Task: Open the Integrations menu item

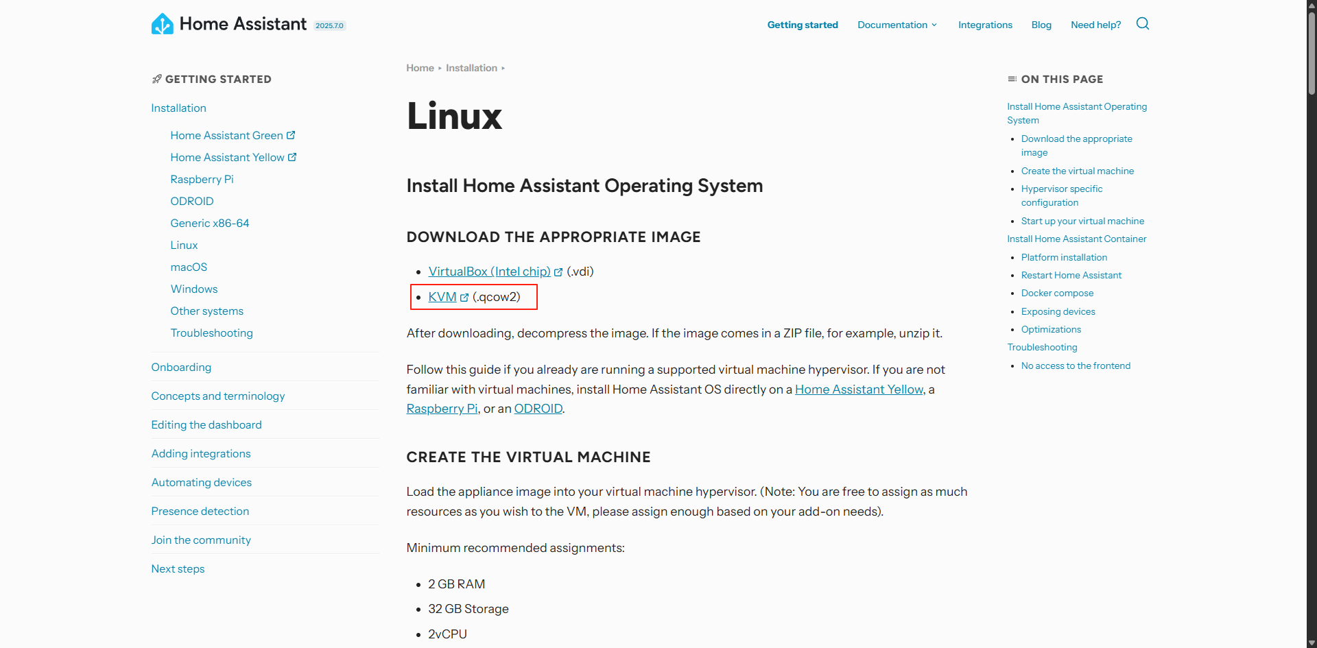Action: [985, 25]
